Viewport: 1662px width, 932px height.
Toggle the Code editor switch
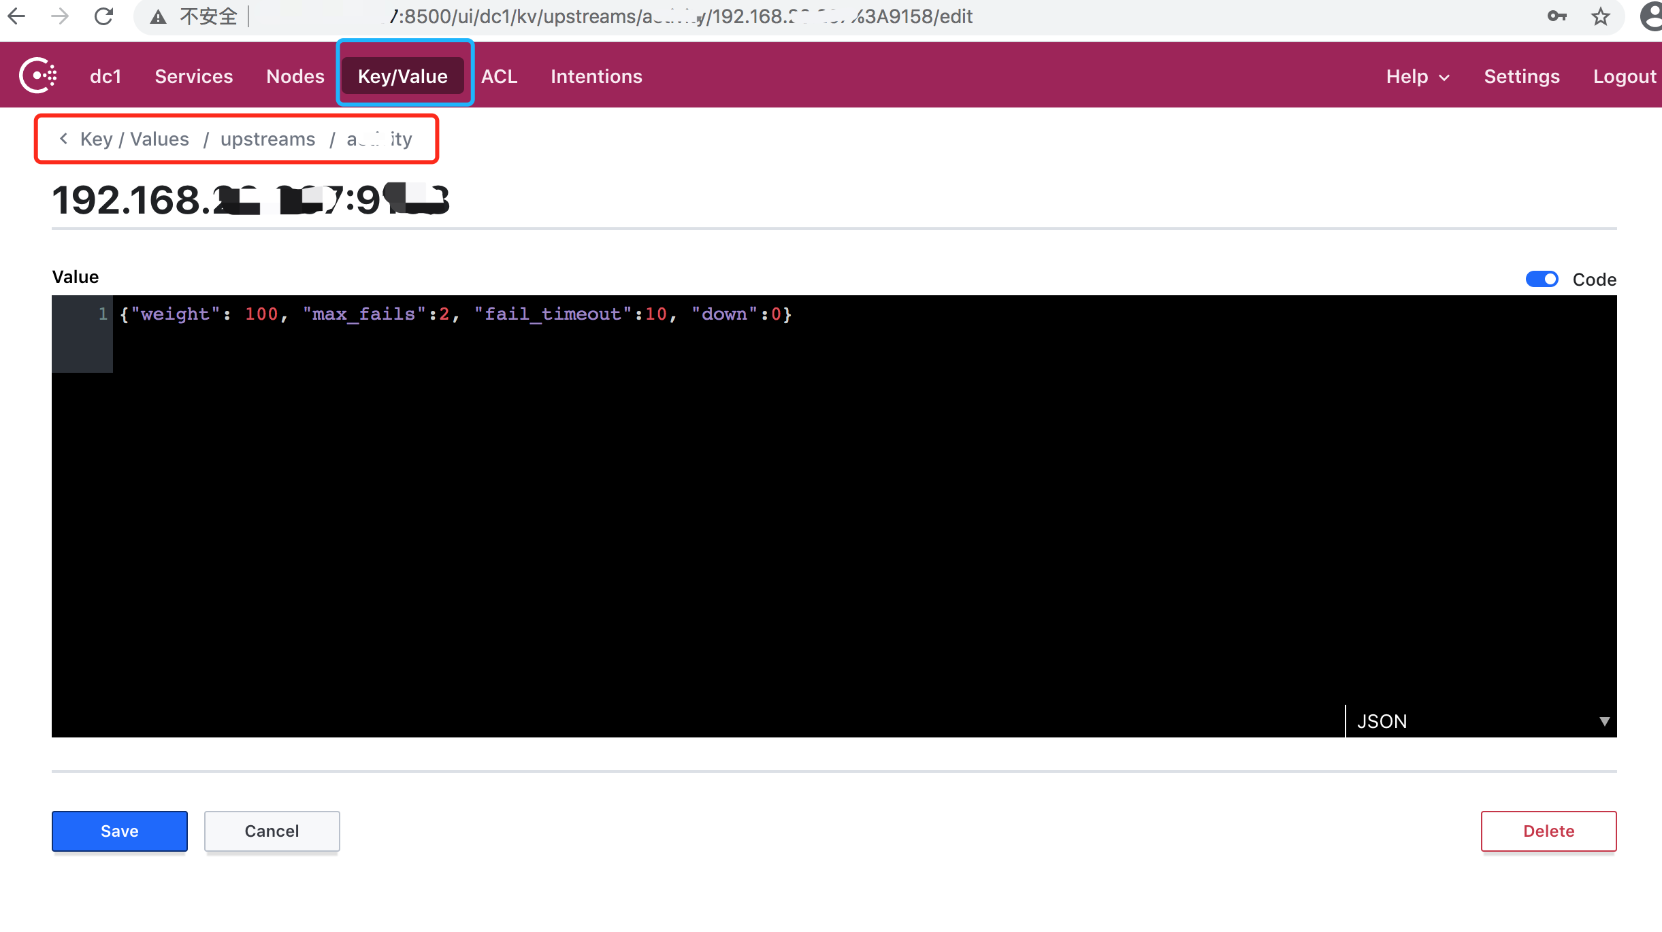coord(1542,279)
